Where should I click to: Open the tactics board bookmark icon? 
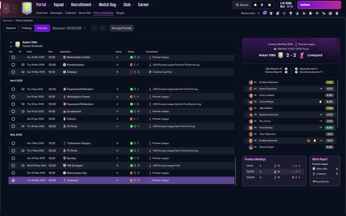(x=278, y=13)
